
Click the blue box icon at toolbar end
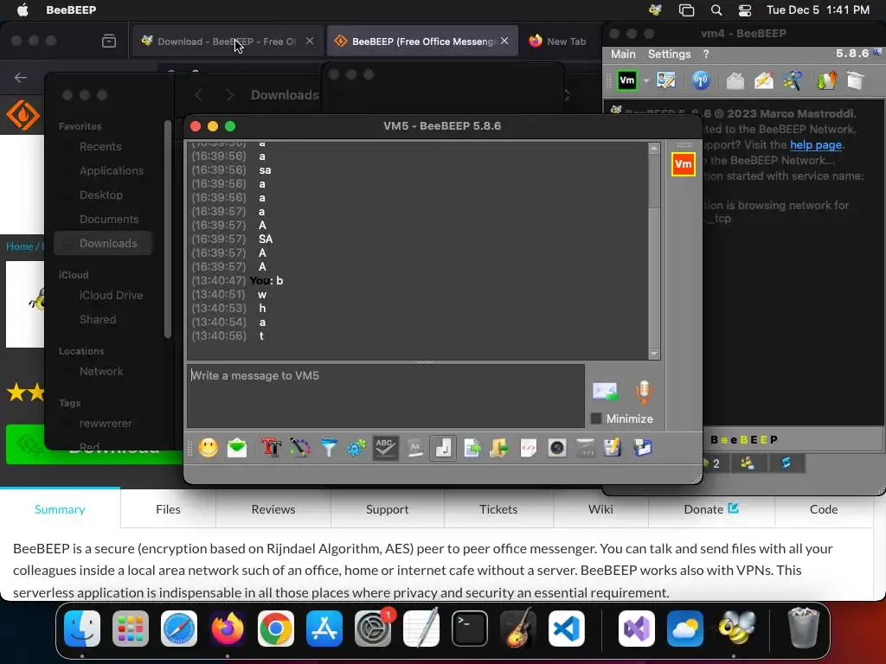[x=643, y=449]
